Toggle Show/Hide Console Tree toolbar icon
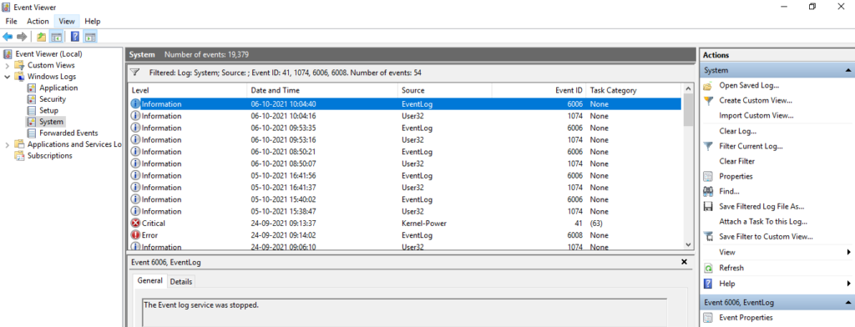This screenshot has height=327, width=855. 56,37
